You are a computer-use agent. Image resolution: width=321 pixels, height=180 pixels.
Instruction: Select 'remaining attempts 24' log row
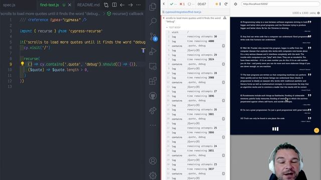point(196,146)
